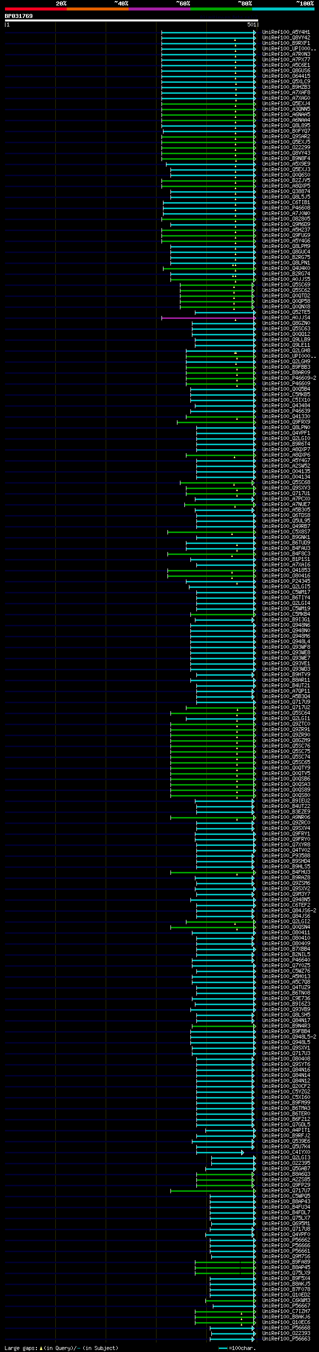The image size is (319, 1352).
Task: Click the green ~80% legend swatch
Action: click(221, 9)
